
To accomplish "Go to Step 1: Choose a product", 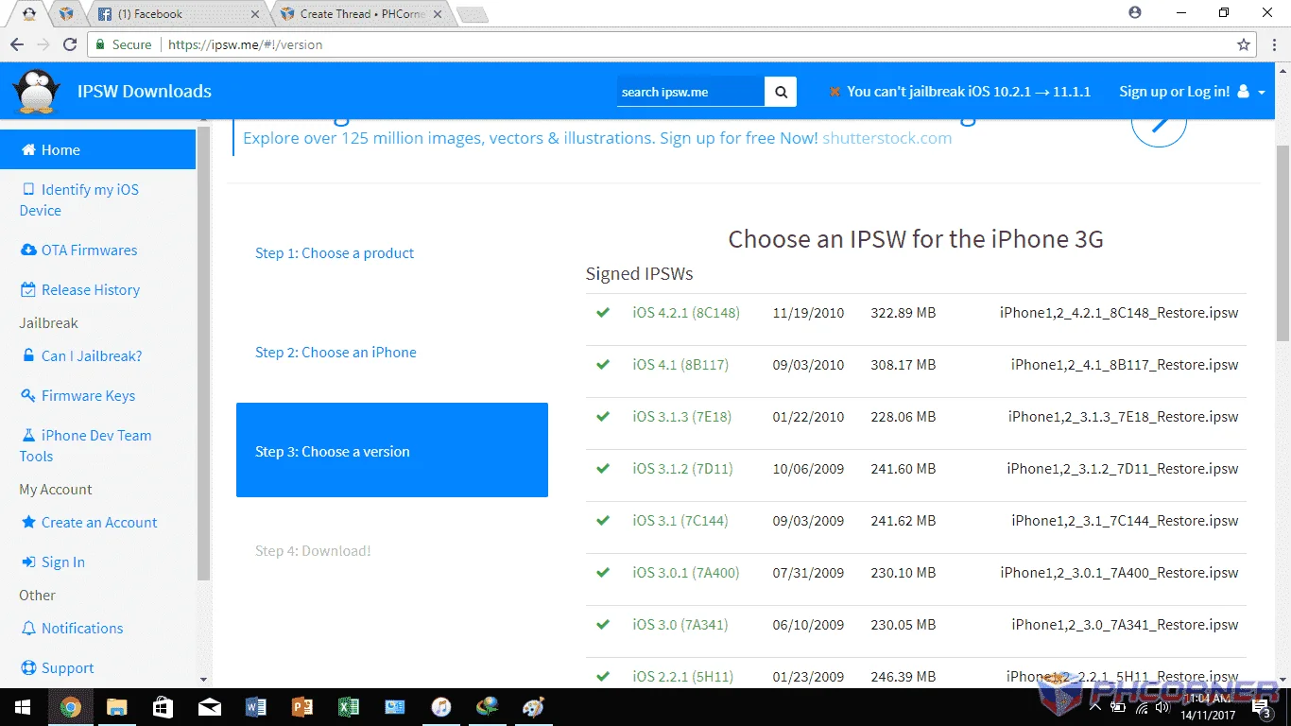I will (335, 253).
